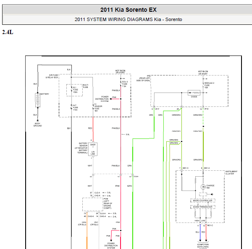This screenshot has width=252, height=249.
Task: Click the ALT FUSE 150A symbol inside multi fuse
Action: click(x=71, y=89)
